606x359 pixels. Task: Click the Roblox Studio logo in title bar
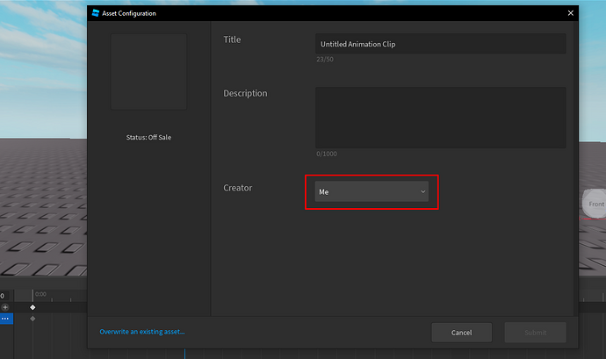[x=96, y=13]
